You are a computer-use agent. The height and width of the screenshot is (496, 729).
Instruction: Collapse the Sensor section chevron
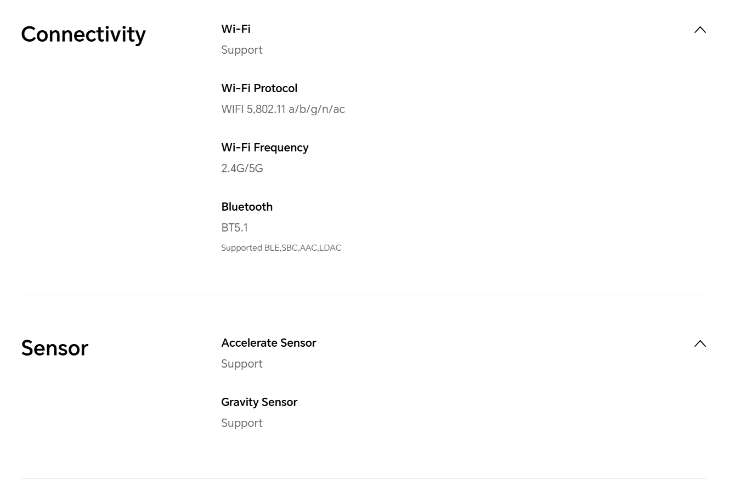700,343
